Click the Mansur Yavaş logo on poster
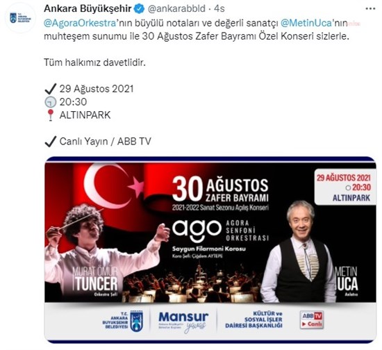Screen dimensions: 382x350 [x=183, y=322]
